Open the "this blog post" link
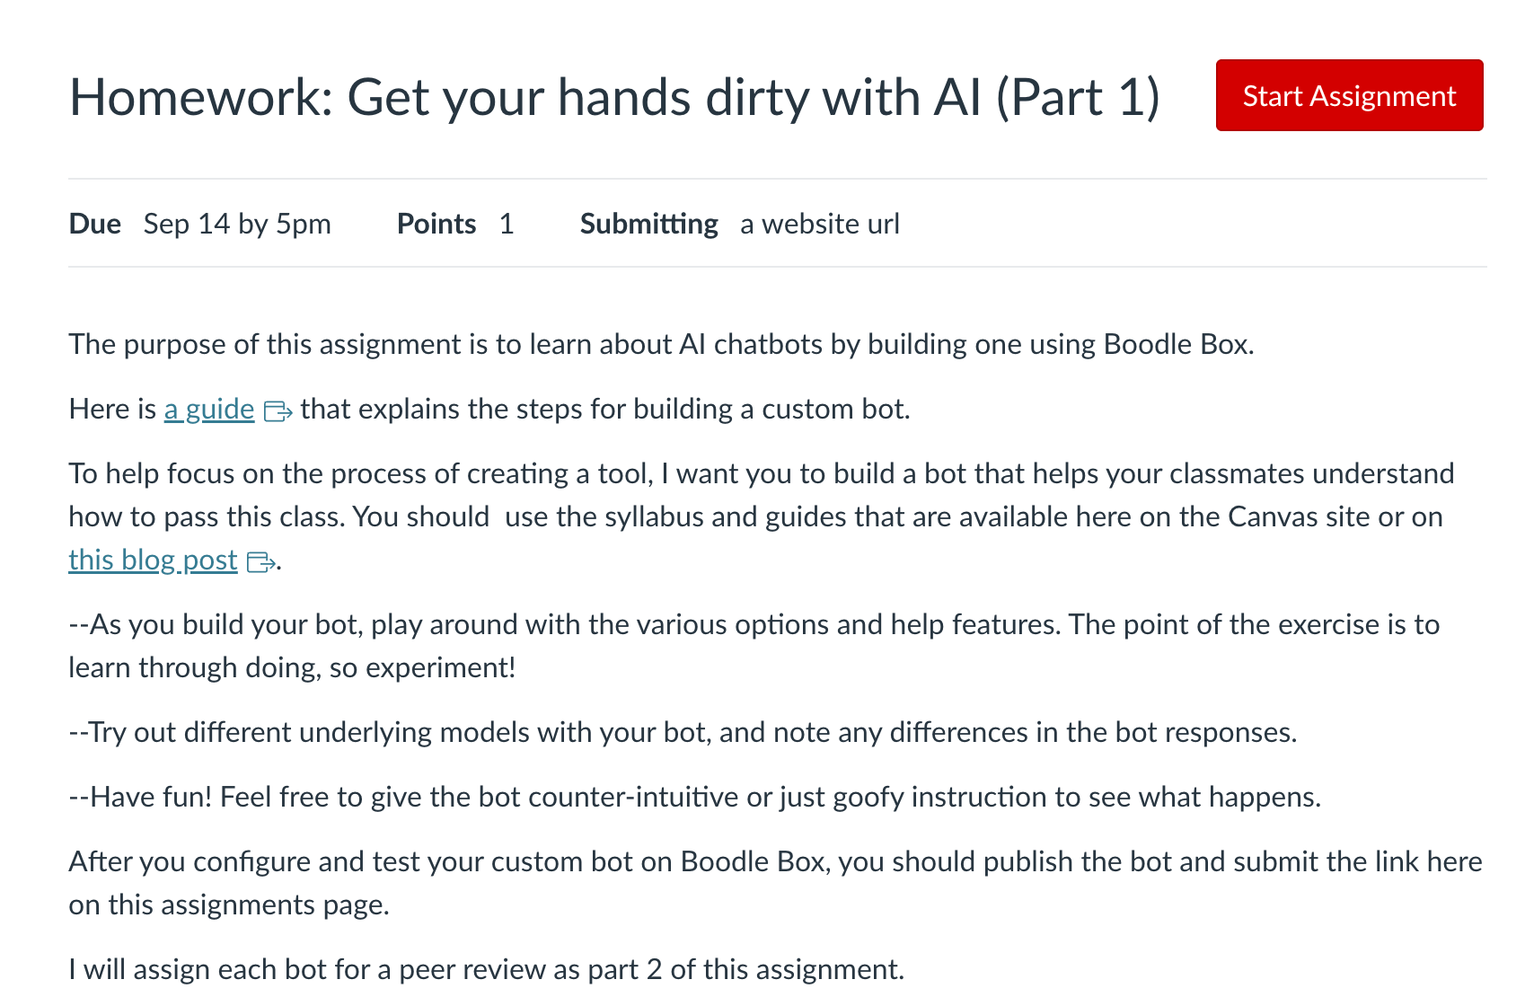Screen dimensions: 1525x1006 click(x=153, y=560)
